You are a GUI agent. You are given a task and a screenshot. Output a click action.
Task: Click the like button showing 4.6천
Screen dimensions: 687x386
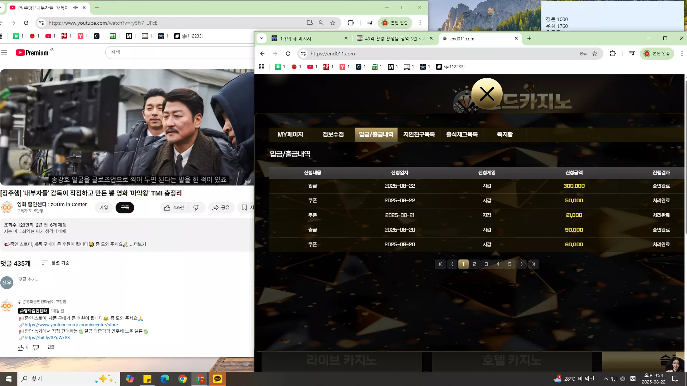click(174, 208)
